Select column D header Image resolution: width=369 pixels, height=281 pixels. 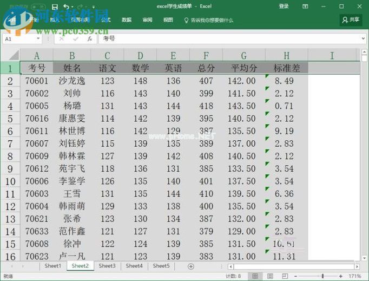140,56
